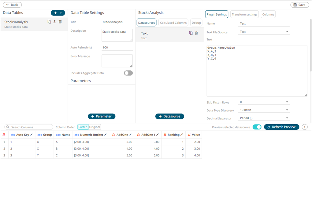Image resolution: width=312 pixels, height=201 pixels.
Task: Delete the StocksAnalysis data table
Action: (60, 22)
